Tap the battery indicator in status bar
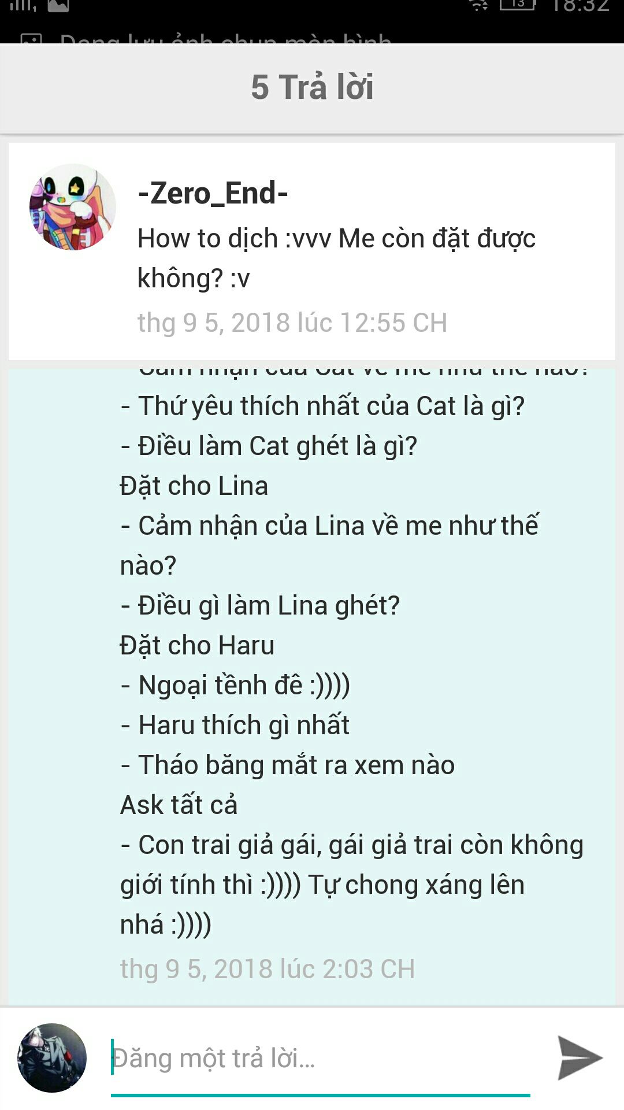Viewport: 624px width, 1110px height. tap(517, 5)
